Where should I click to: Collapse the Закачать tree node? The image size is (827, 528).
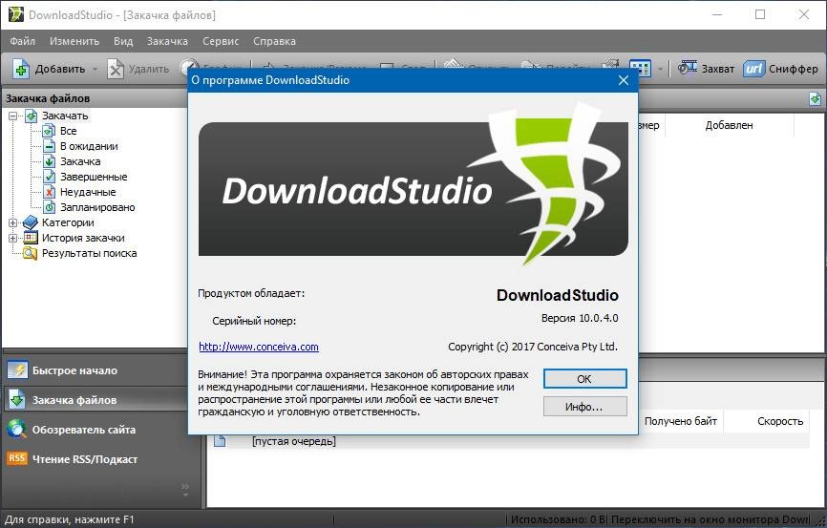pos(12,116)
